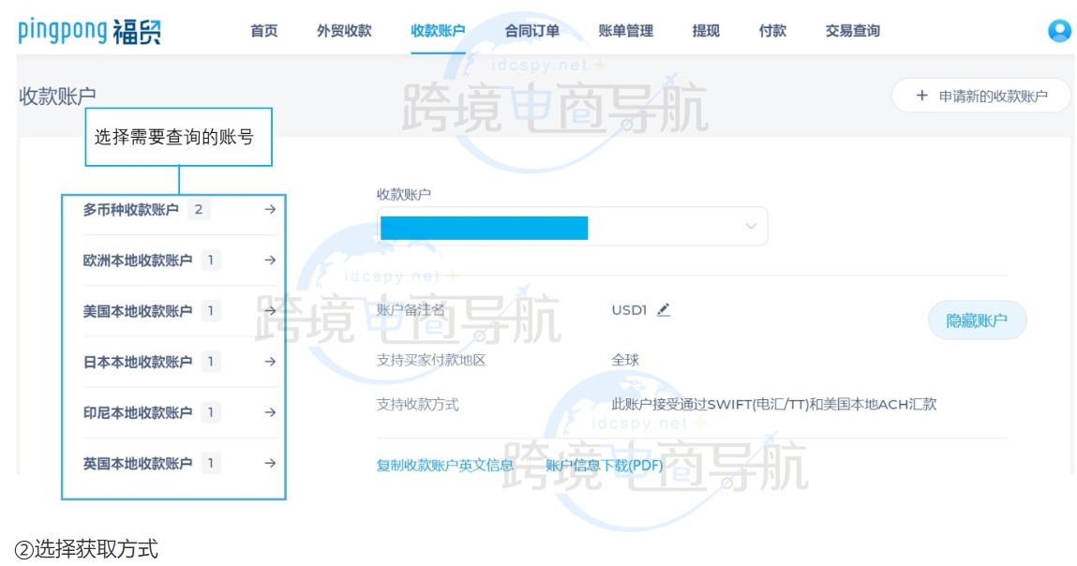
Task: Click the user avatar icon top right
Action: pyautogui.click(x=1058, y=30)
